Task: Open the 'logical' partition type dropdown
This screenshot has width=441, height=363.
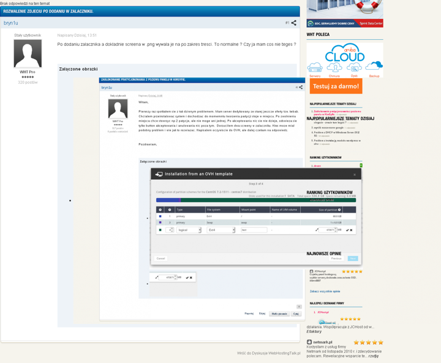Action: pyautogui.click(x=189, y=230)
